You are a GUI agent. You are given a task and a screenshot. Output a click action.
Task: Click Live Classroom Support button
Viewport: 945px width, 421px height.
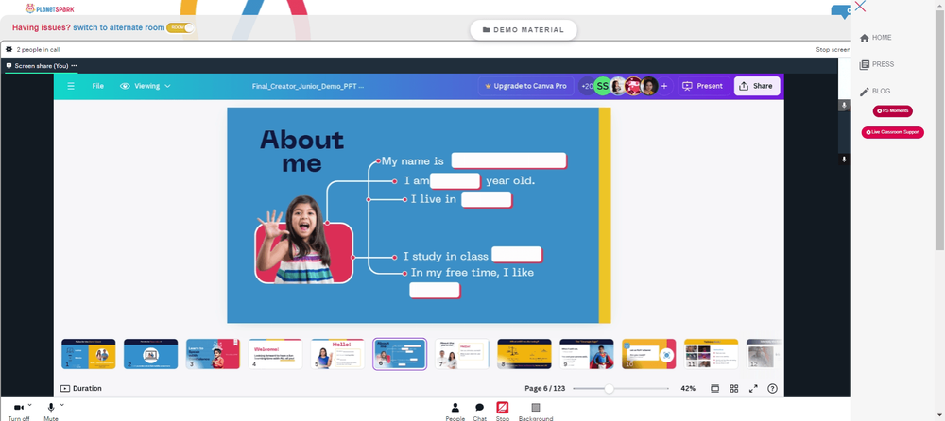coord(893,132)
